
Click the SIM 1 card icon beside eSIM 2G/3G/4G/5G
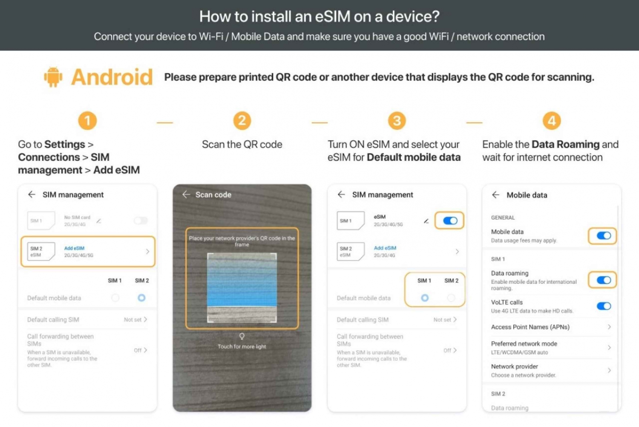click(x=351, y=221)
